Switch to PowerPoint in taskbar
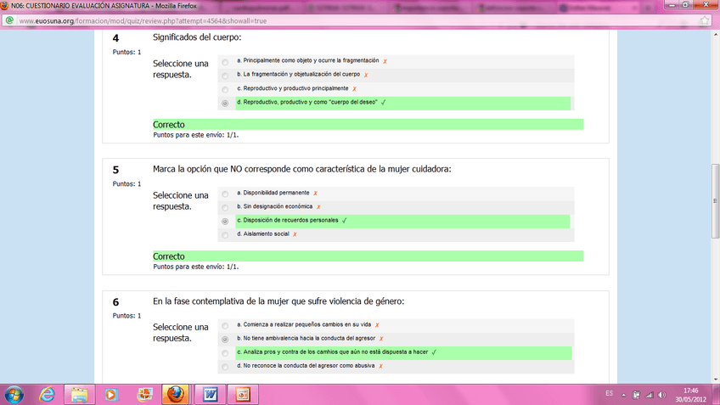The image size is (720, 405). 241,394
